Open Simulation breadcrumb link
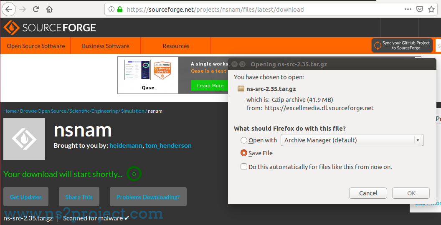441x225 pixels. point(132,111)
